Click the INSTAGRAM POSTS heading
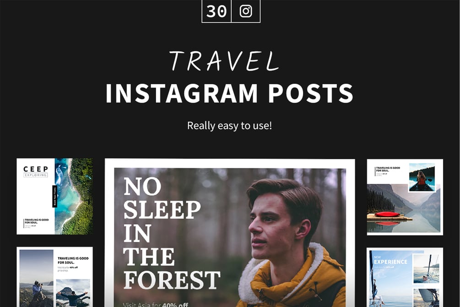This screenshot has height=307, width=460. pyautogui.click(x=229, y=93)
